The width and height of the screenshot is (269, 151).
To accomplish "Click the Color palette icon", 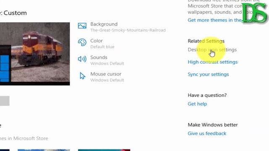I will (x=82, y=42).
